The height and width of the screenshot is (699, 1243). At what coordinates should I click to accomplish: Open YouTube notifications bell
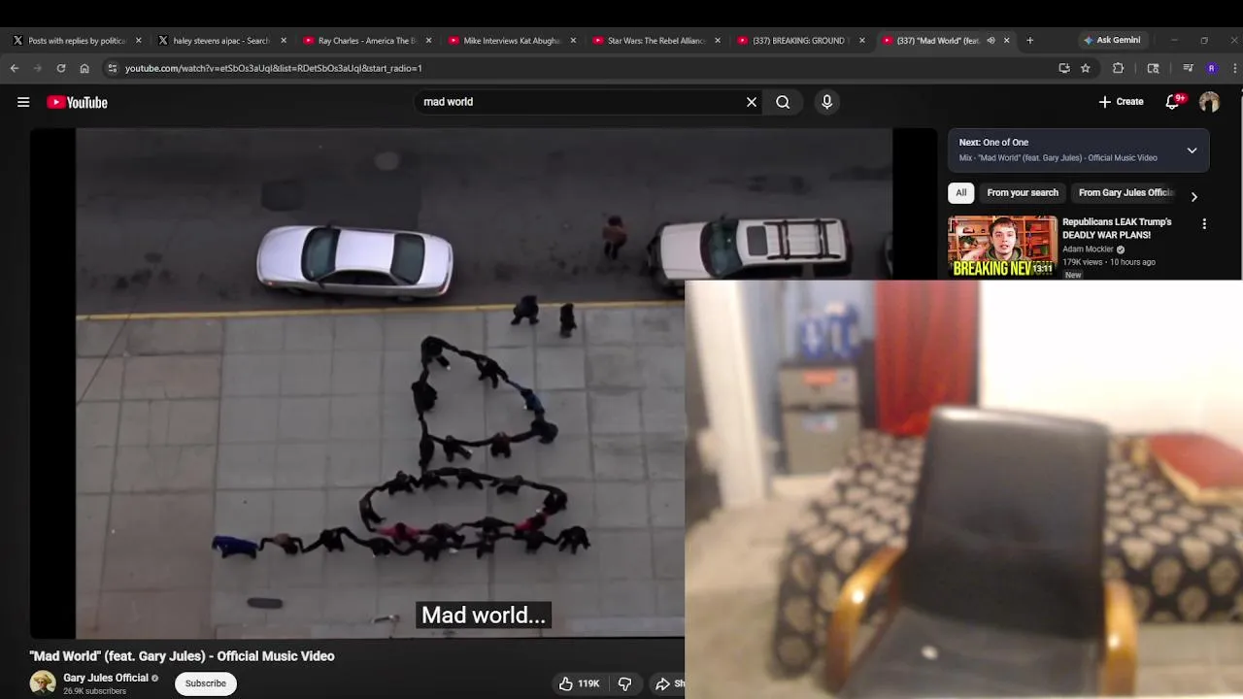[x=1173, y=102]
